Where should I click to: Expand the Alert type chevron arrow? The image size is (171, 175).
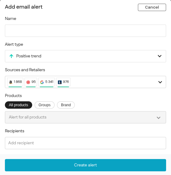point(160,56)
